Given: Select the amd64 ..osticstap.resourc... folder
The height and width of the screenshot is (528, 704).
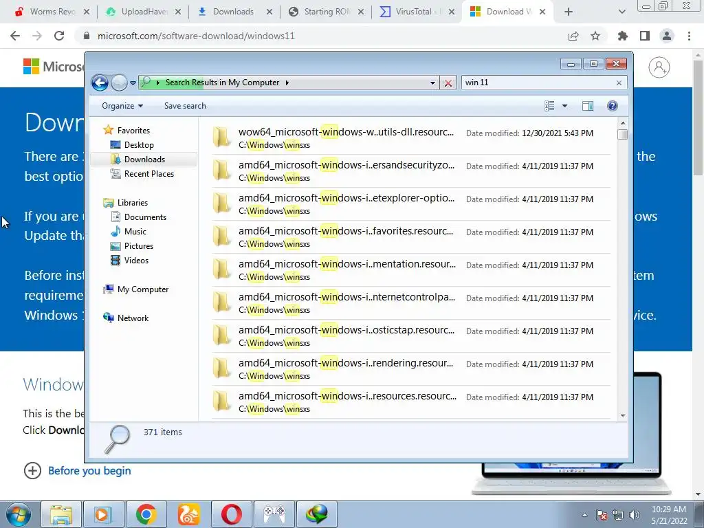Looking at the screenshot, I should click(x=411, y=336).
